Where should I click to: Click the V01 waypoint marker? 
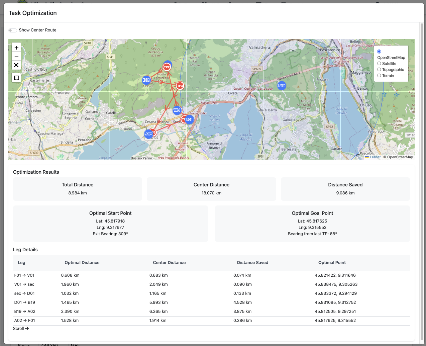point(177,110)
